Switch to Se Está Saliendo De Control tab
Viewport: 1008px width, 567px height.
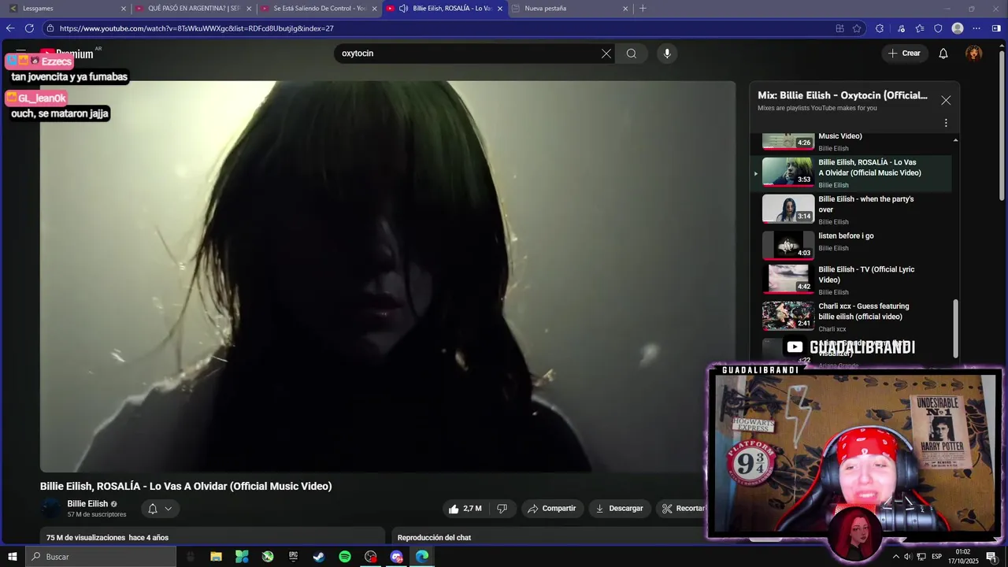[319, 9]
